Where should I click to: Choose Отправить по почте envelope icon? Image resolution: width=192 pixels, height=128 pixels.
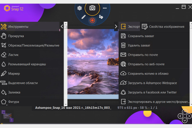point(123,55)
